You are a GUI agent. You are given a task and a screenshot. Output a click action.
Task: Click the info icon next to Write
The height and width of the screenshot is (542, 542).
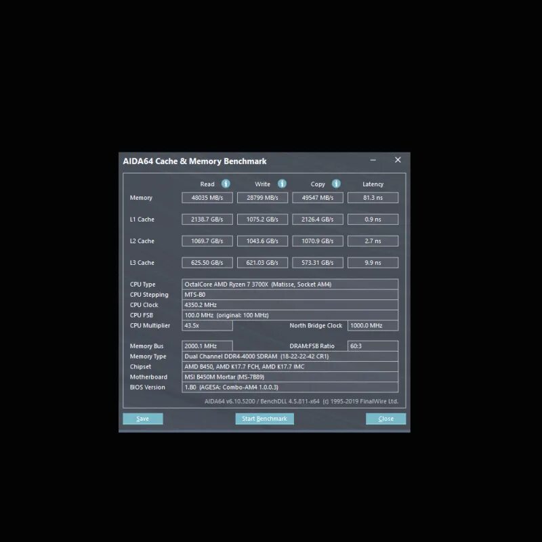282,184
